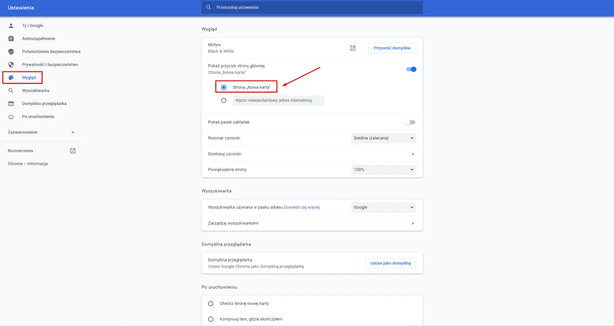The height and width of the screenshot is (326, 614).
Task: Open Potwierdzenie bezpieczeństwa via its shield icon
Action: pos(11,51)
